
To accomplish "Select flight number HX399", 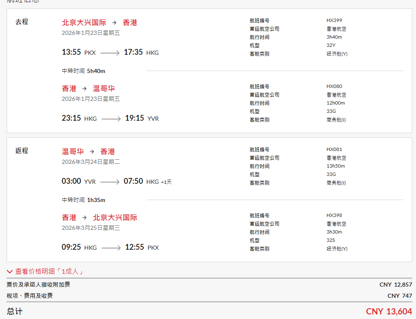I will coord(334,20).
